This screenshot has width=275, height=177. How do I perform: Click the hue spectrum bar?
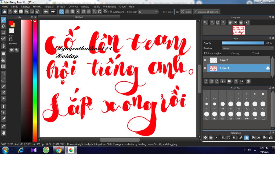coord(35,80)
